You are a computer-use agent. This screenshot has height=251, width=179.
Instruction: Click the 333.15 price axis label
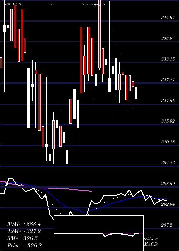(168, 59)
